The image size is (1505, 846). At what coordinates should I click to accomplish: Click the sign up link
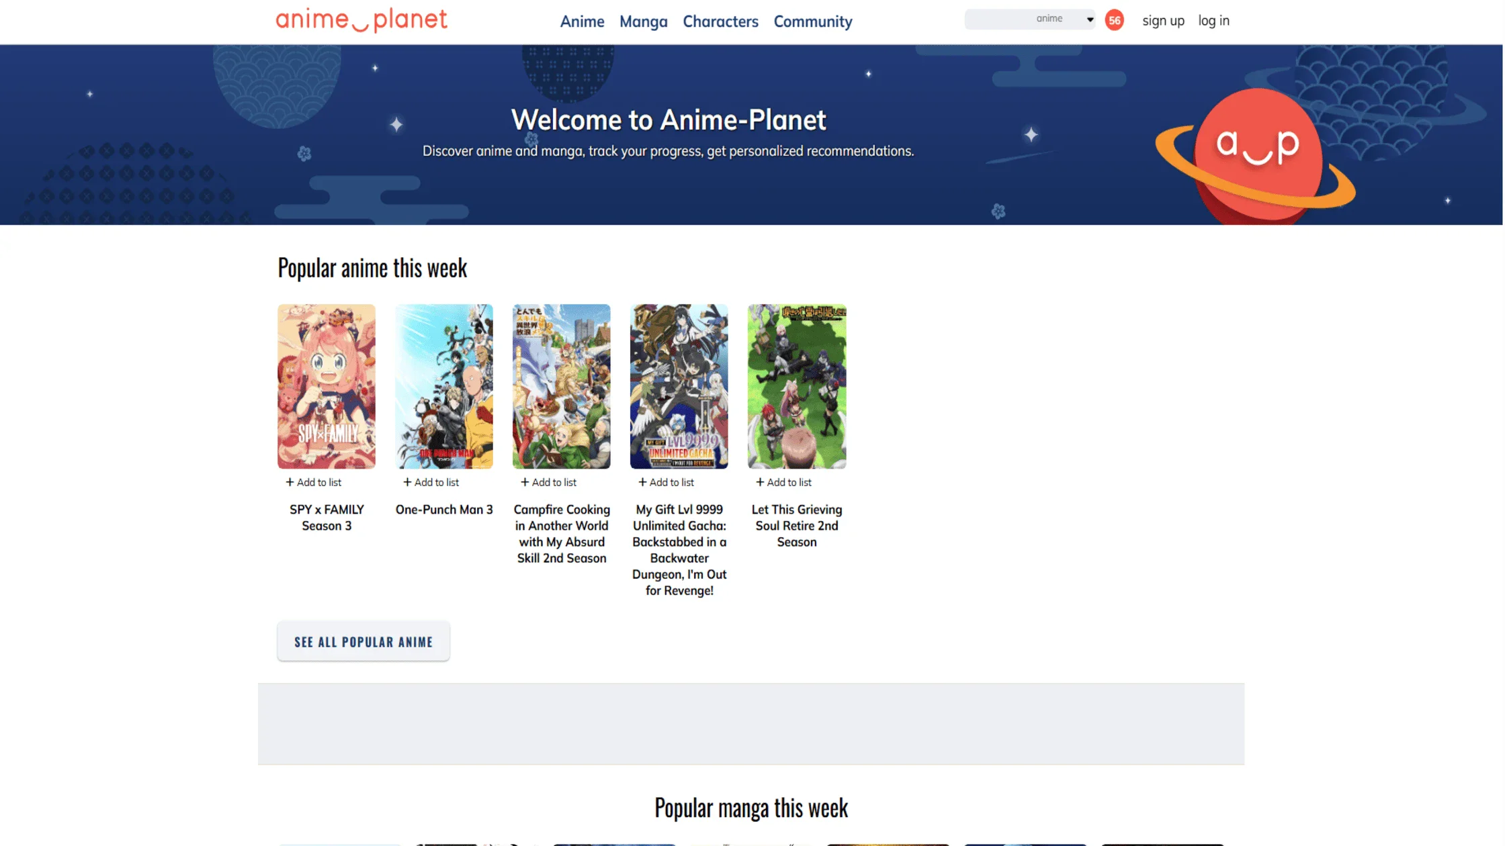(x=1163, y=21)
